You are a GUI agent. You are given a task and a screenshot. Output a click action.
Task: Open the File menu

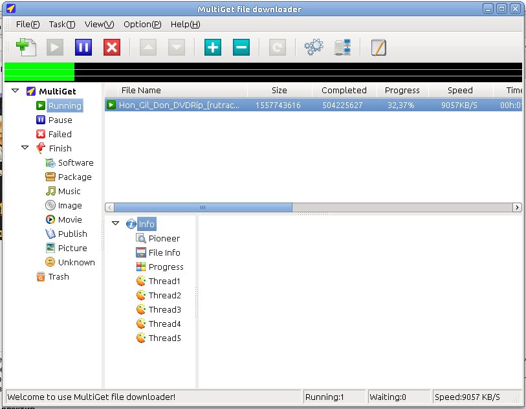[28, 25]
